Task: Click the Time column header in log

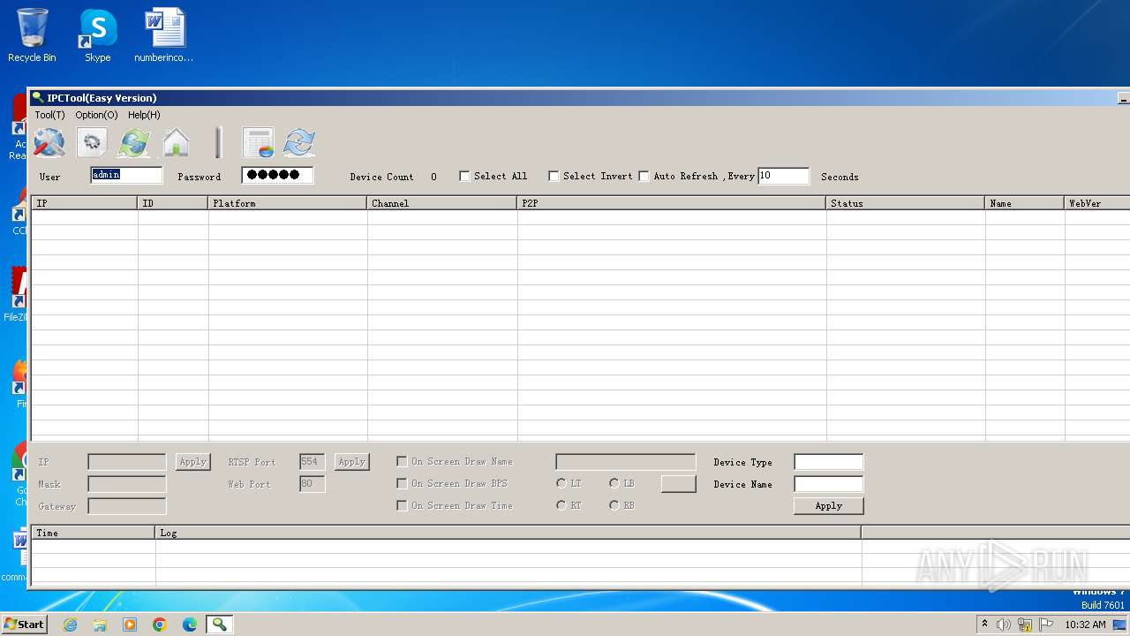Action: pyautogui.click(x=94, y=533)
